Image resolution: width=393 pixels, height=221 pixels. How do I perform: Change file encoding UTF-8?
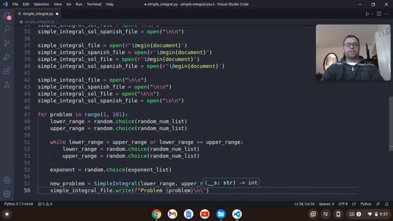343,204
